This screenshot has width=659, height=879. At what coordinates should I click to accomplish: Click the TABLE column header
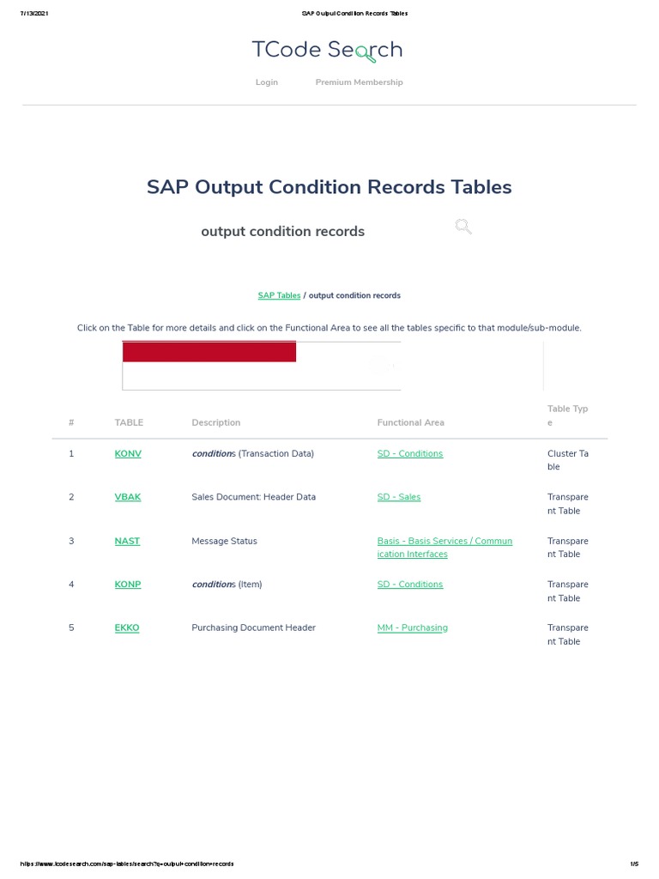[x=129, y=422]
